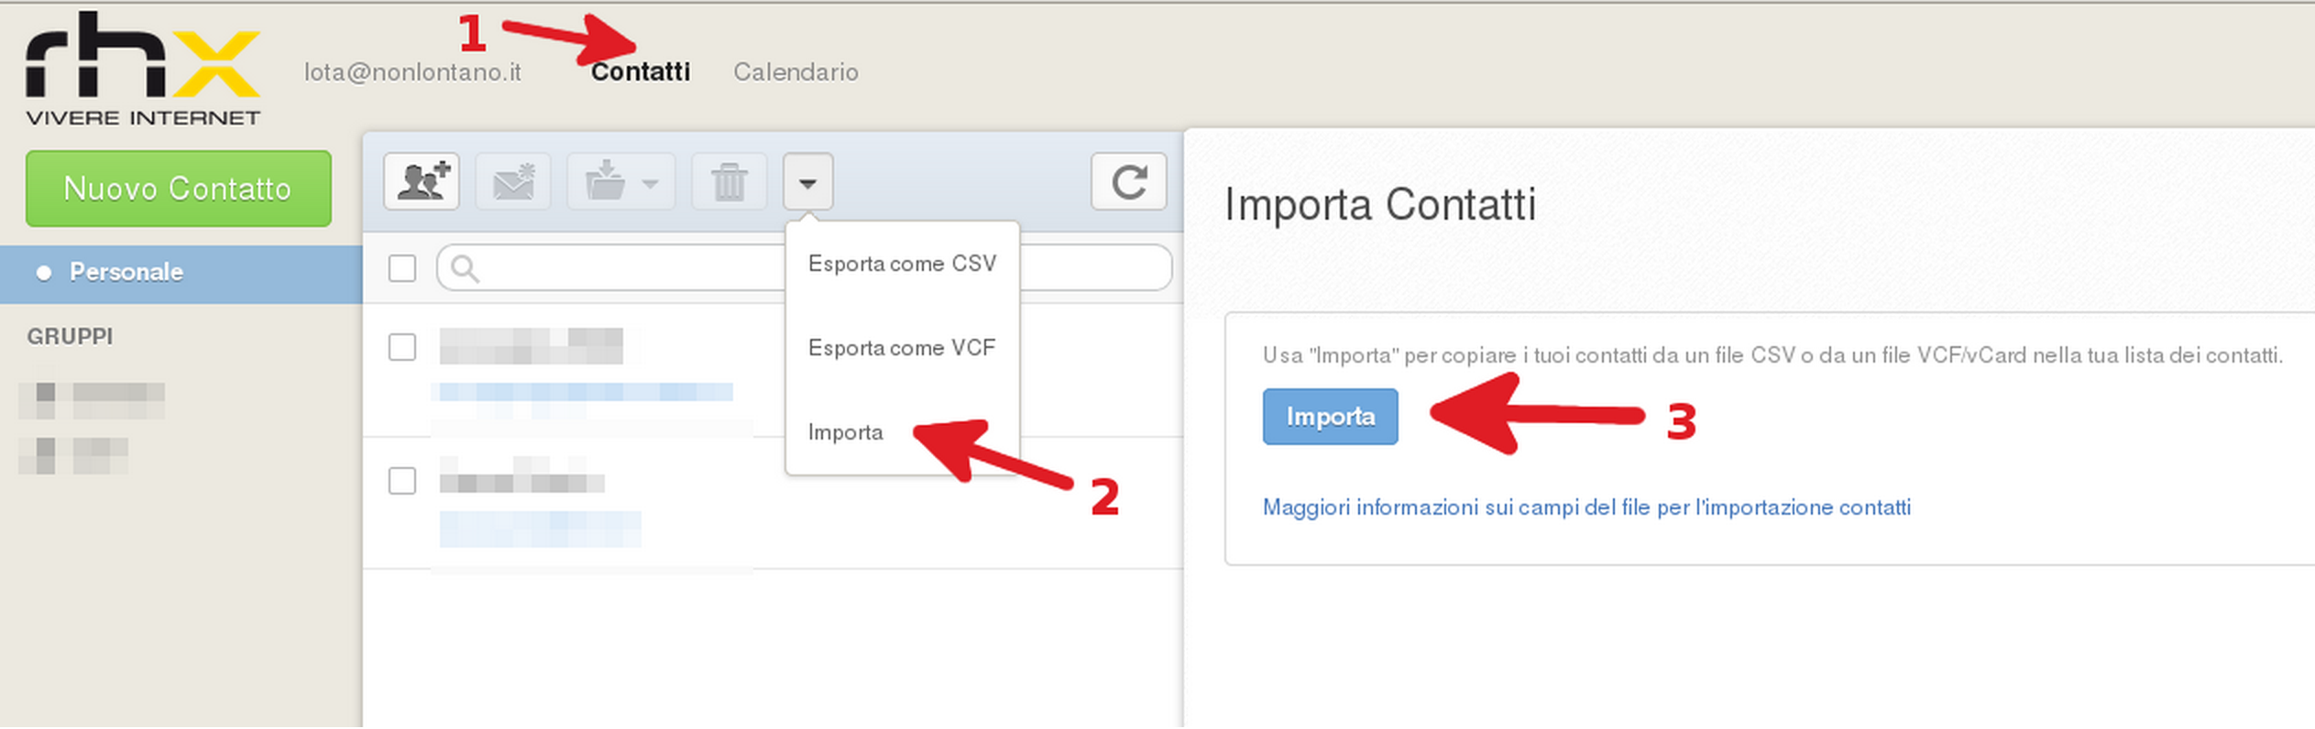This screenshot has height=729, width=2315.
Task: Click the trash delete icon
Action: [730, 181]
